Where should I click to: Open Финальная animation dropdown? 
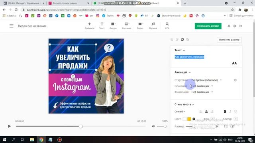[x=202, y=92]
